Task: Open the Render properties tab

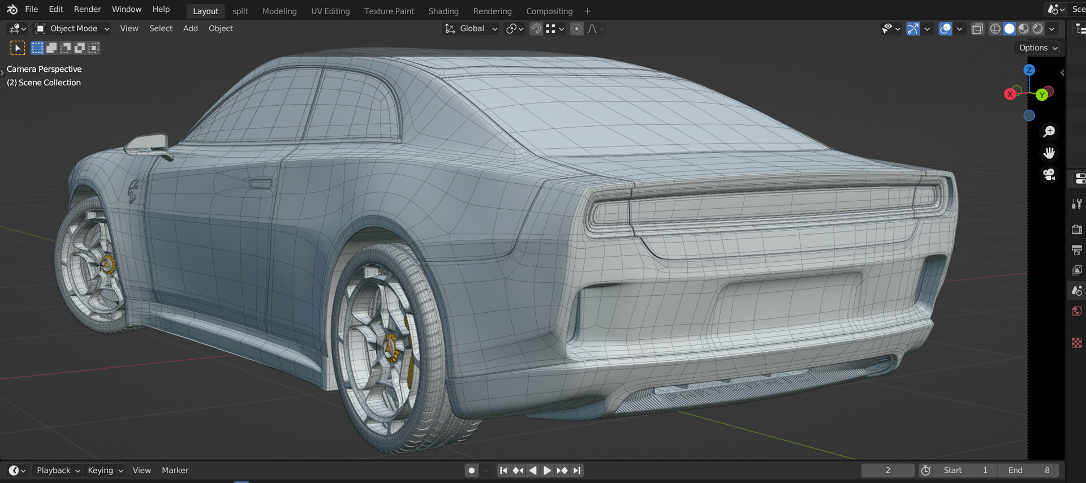Action: pyautogui.click(x=1077, y=230)
